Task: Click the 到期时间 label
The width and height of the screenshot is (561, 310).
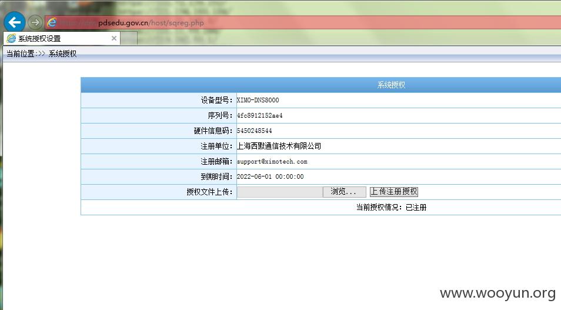Action: 216,177
